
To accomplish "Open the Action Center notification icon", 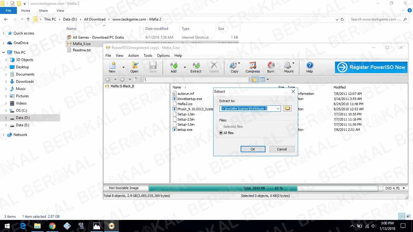I will [x=403, y=226].
